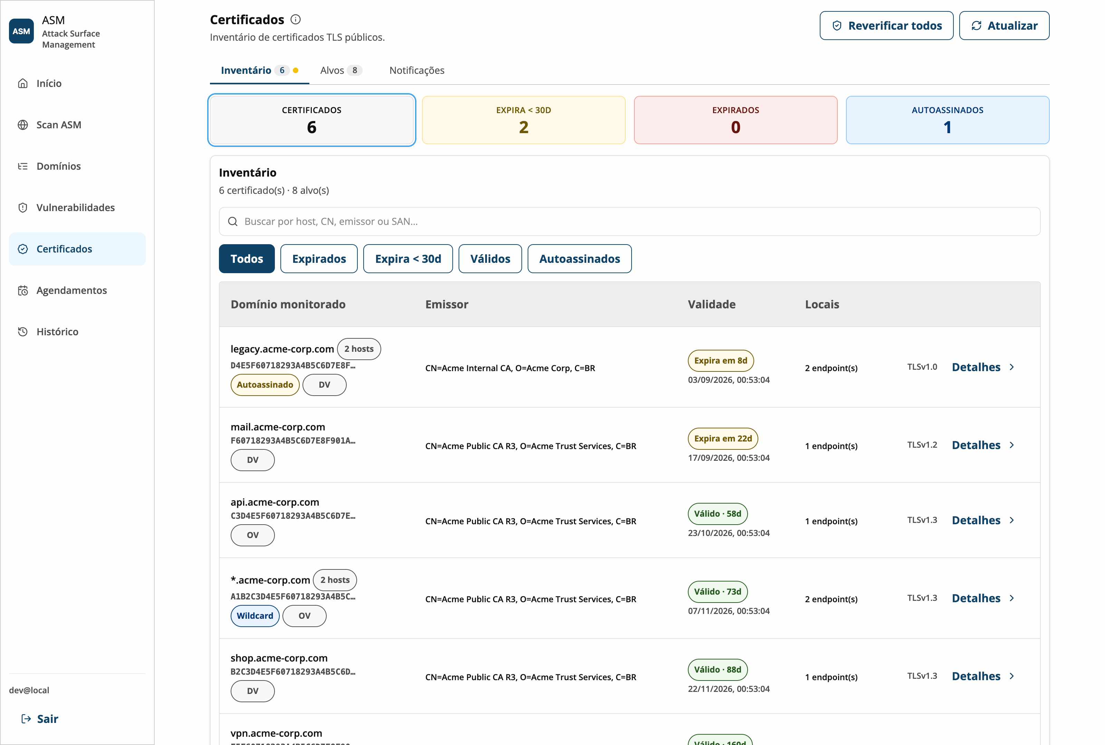The height and width of the screenshot is (745, 1105).
Task: Filter by Autoassinados chip
Action: point(579,259)
